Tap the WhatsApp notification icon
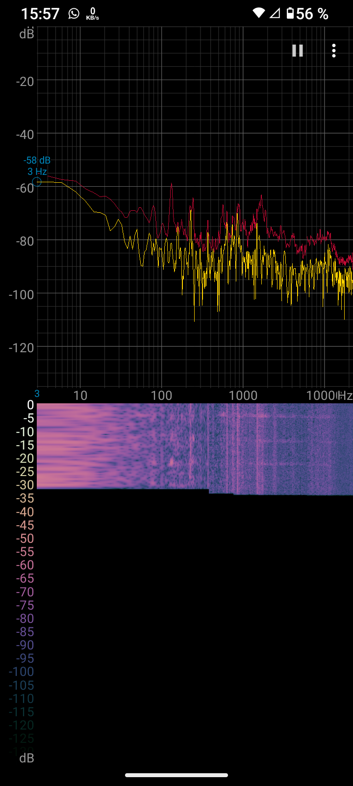The width and height of the screenshot is (353, 786). pyautogui.click(x=74, y=13)
